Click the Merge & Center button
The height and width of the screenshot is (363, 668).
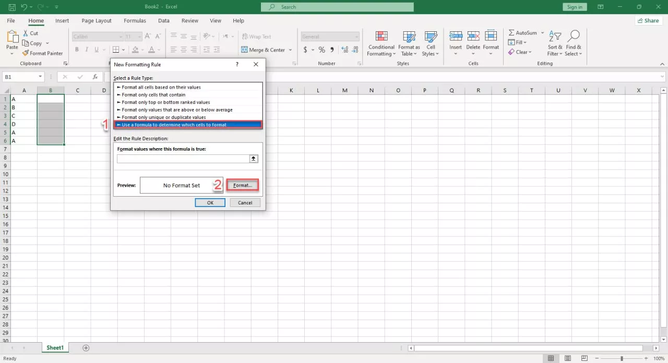[263, 50]
